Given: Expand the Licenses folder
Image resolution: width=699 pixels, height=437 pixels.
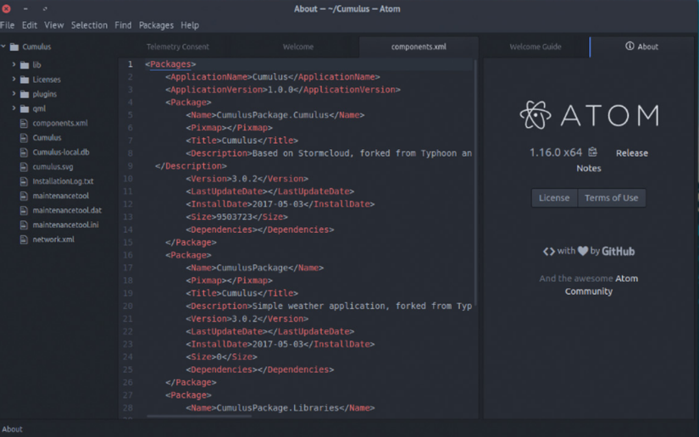Looking at the screenshot, I should coord(14,80).
